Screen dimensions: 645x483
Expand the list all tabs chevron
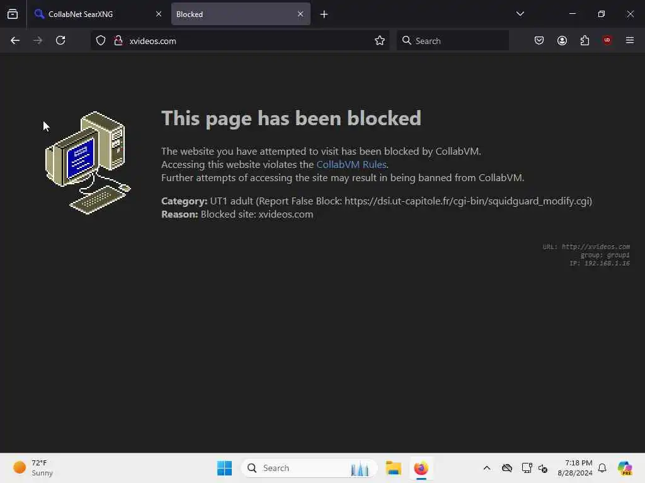coord(520,14)
